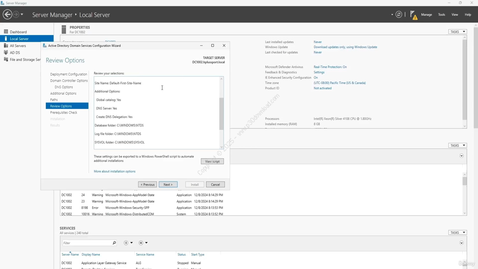Click DNS Options wizard step

[64, 87]
